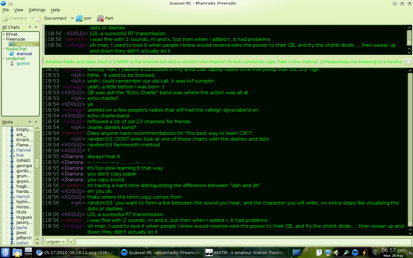Screen dimensions: 413x258
Task: Collapse the RadioChat network node
Action: [x=4, y=49]
